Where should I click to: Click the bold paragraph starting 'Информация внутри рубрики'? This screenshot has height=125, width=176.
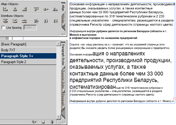(118, 35)
